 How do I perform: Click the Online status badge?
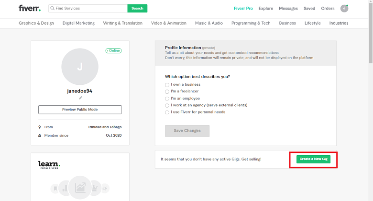click(x=114, y=50)
